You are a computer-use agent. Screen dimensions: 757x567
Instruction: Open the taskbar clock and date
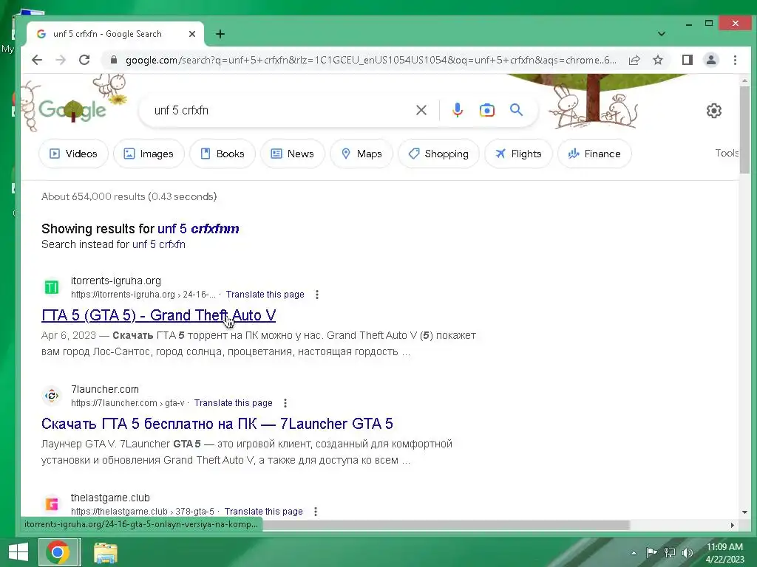(x=724, y=553)
